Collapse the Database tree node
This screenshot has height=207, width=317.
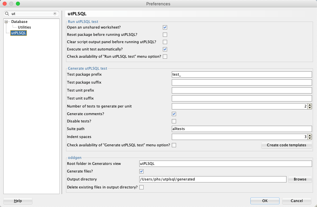(x=6, y=22)
